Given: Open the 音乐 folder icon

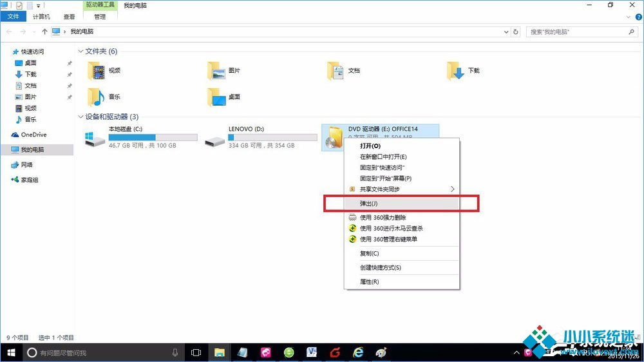Looking at the screenshot, I should (x=97, y=97).
